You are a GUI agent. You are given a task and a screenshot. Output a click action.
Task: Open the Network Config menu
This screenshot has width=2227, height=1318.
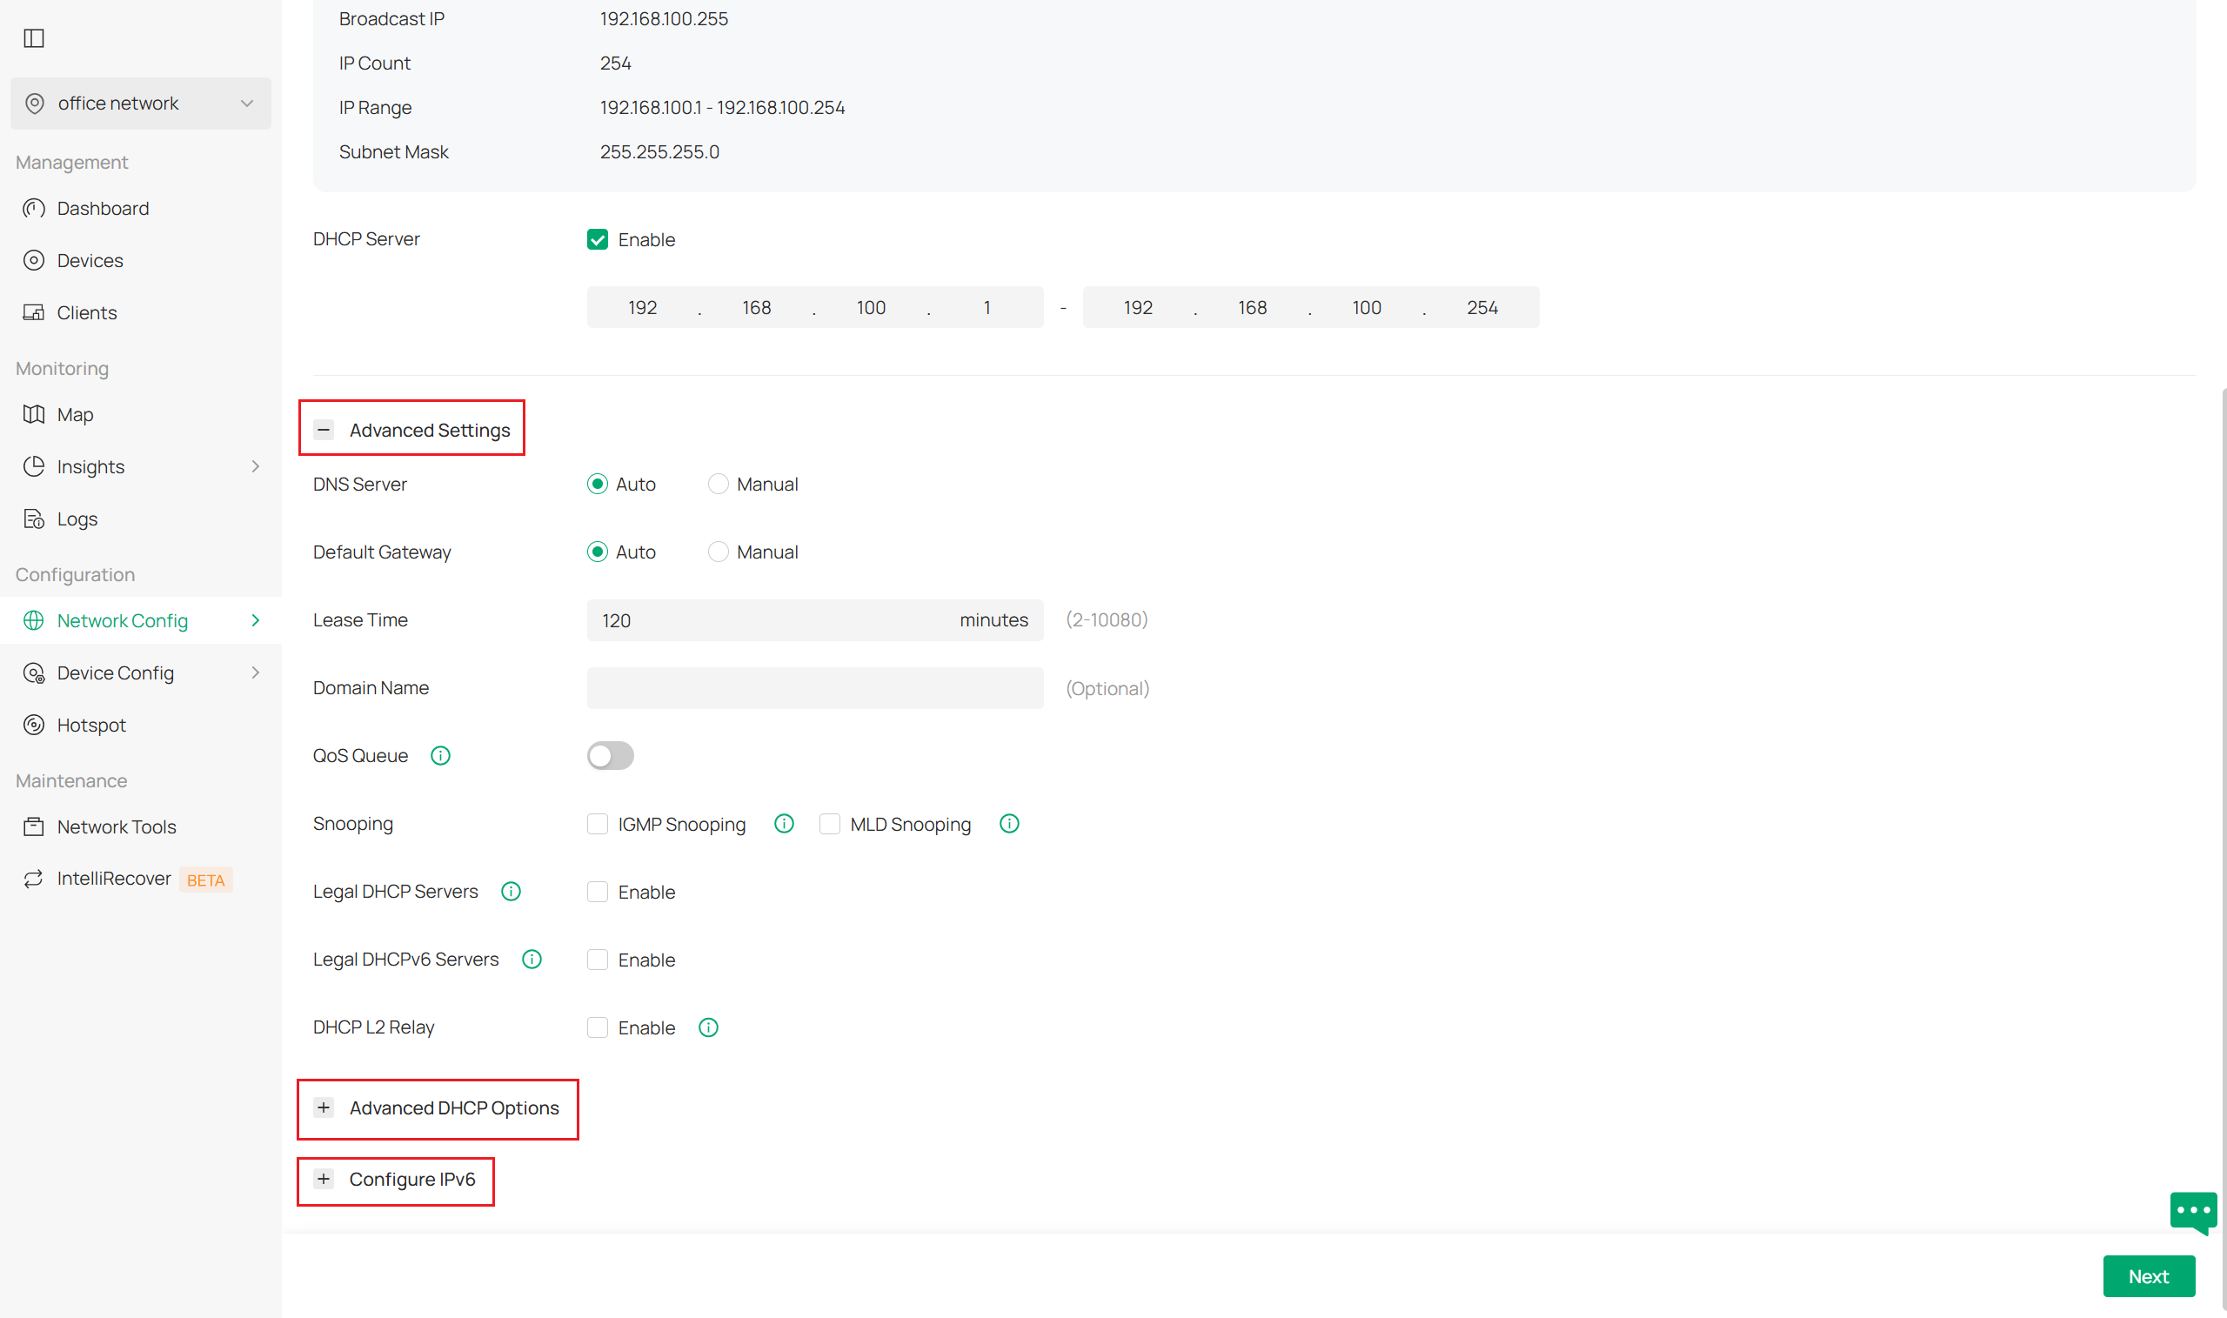123,620
